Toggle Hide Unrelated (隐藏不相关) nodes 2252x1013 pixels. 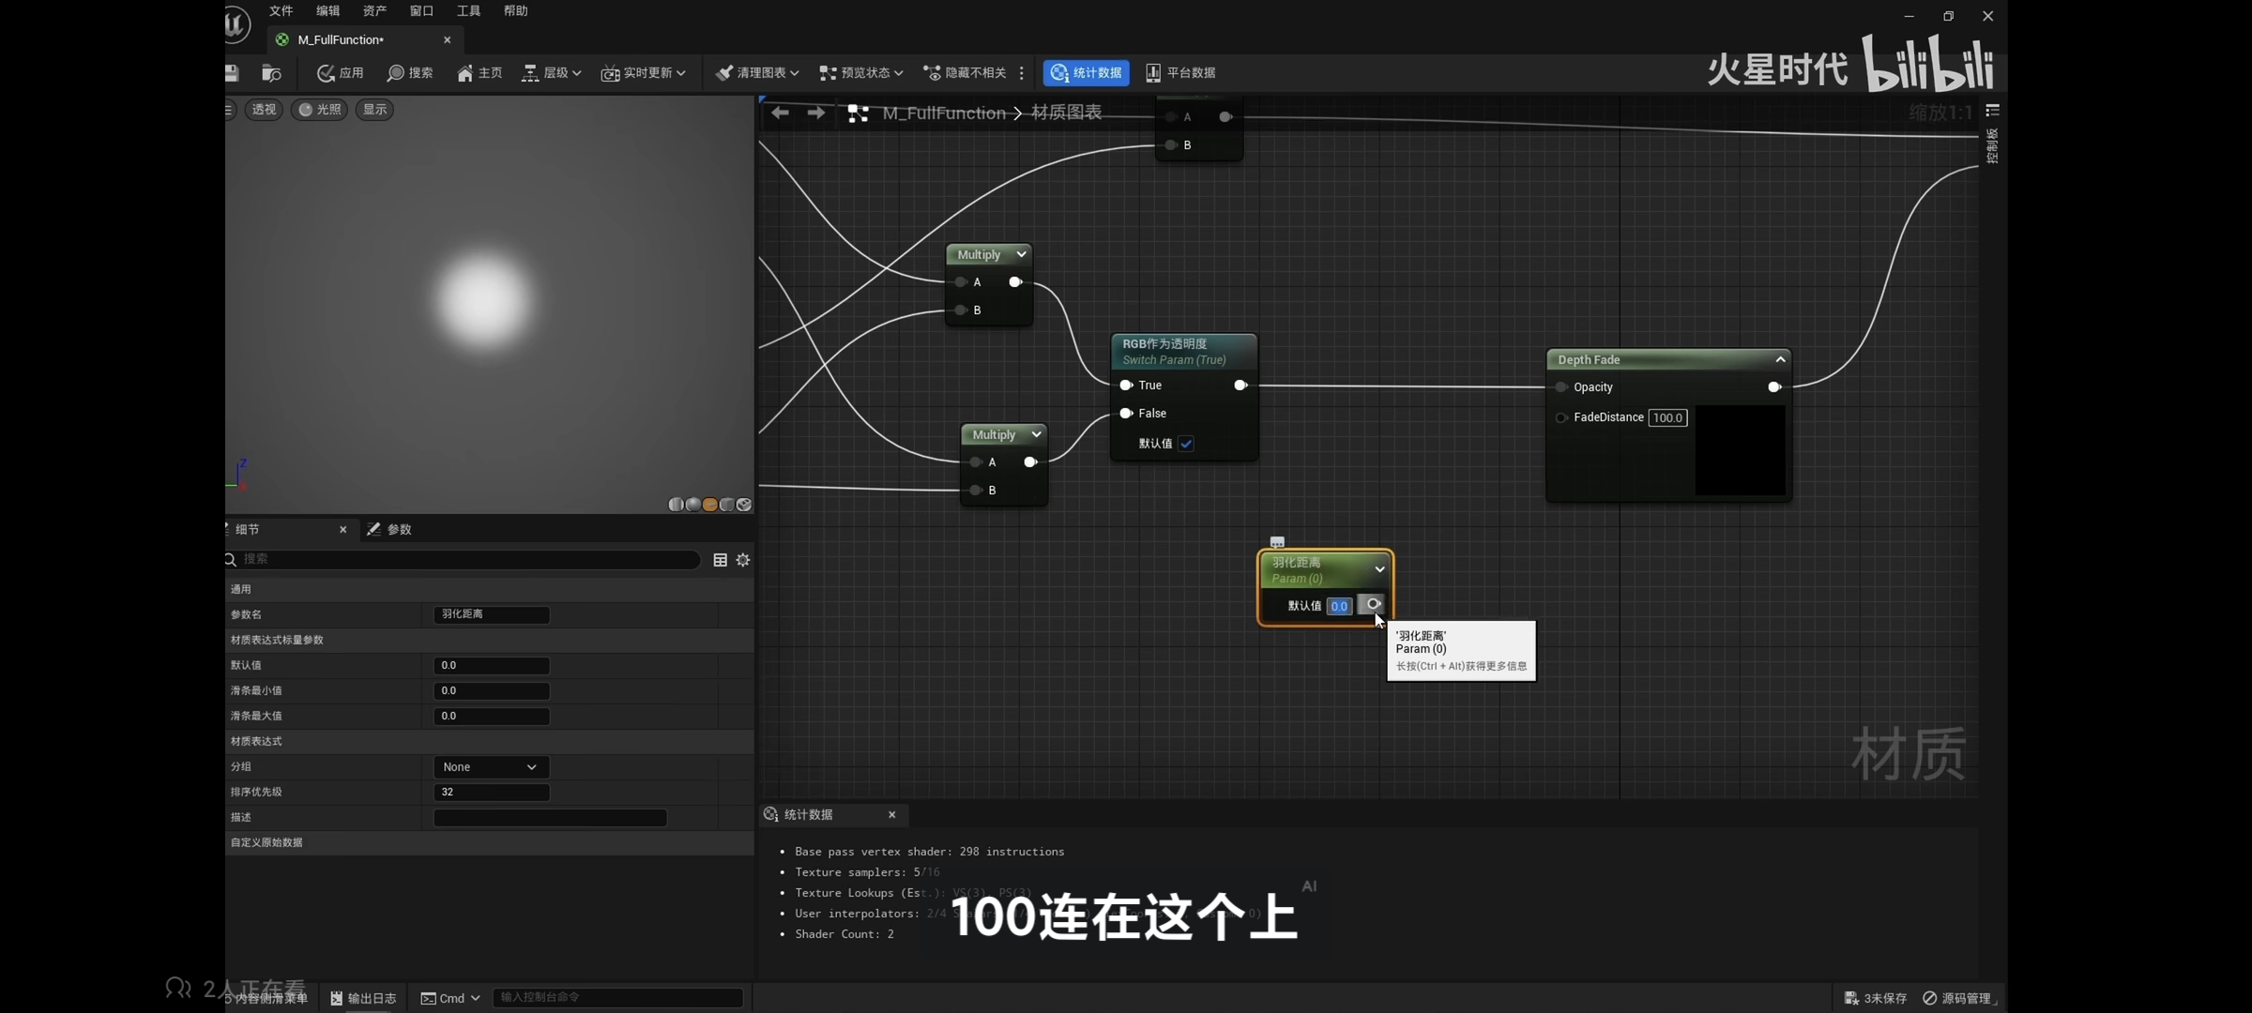tap(965, 73)
